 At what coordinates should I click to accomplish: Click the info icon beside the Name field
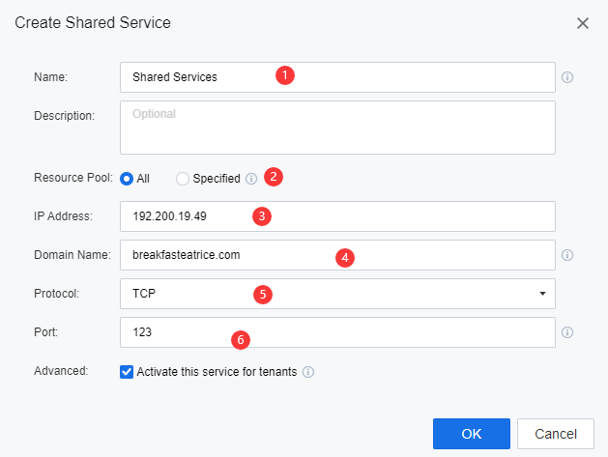point(567,77)
